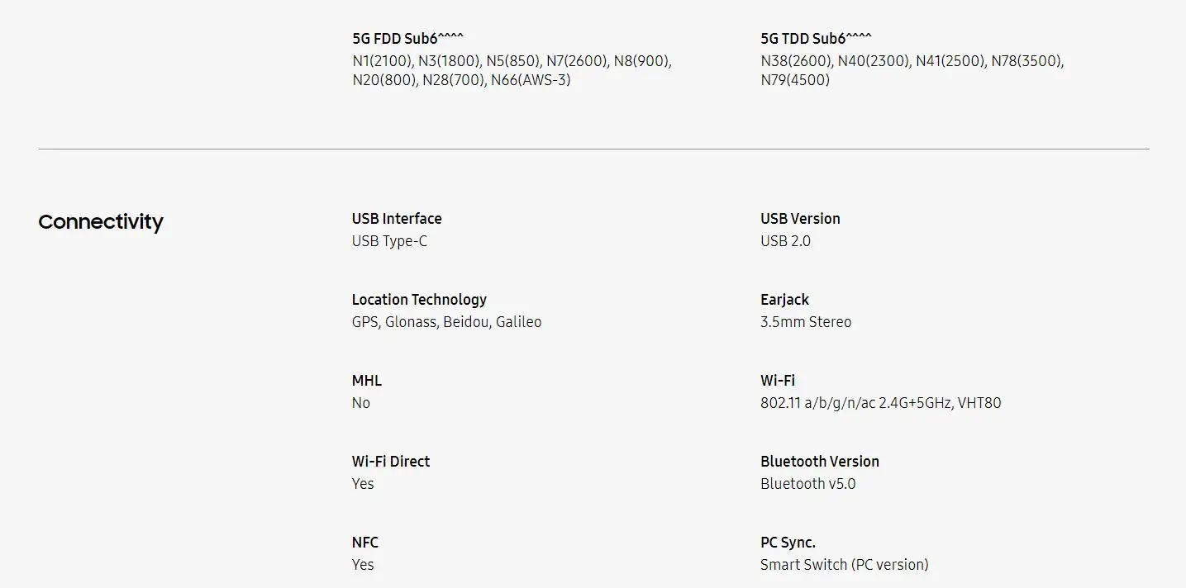Select the MHL specification label

click(366, 381)
